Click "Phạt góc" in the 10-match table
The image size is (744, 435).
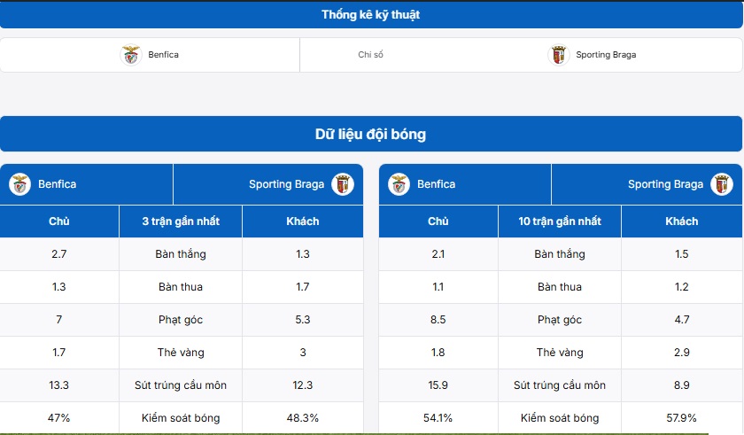(560, 320)
